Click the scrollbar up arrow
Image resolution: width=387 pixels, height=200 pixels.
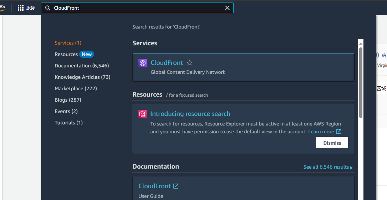pos(361,43)
